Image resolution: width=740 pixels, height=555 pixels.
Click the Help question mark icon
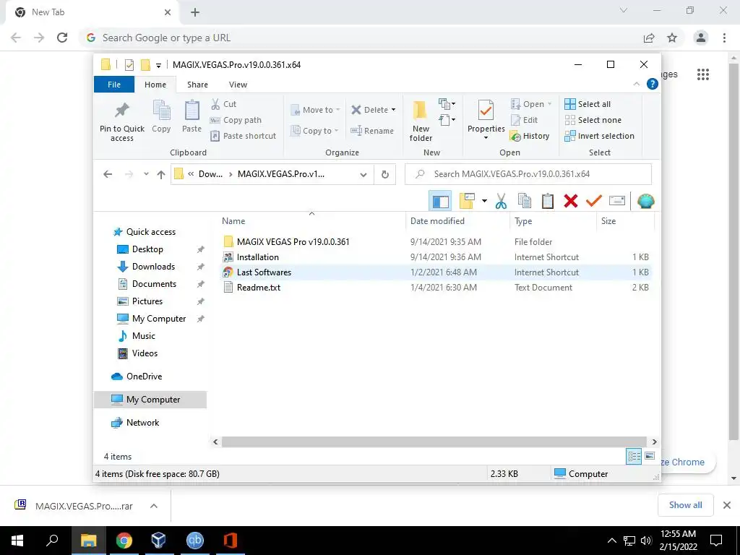tap(653, 84)
